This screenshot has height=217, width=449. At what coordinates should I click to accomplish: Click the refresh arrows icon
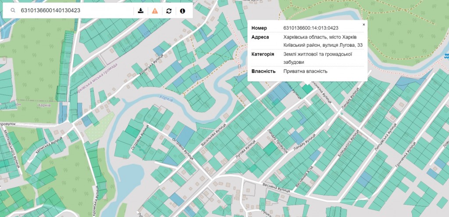pyautogui.click(x=169, y=10)
